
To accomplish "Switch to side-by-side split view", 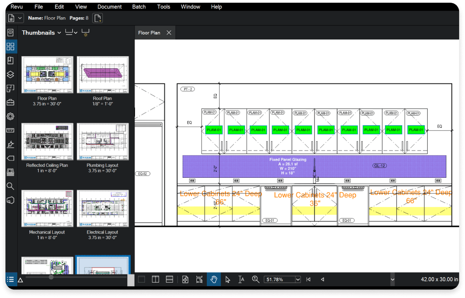I will click(155, 279).
